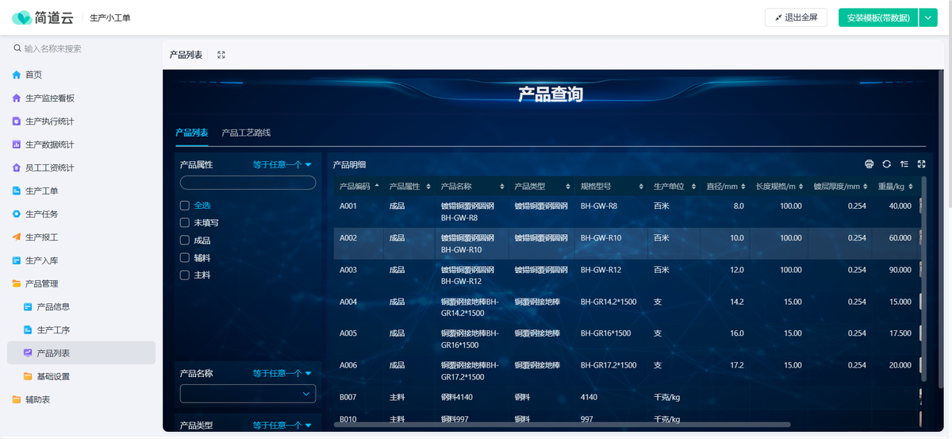
Task: Click 生产小工单 app title
Action: 110,17
